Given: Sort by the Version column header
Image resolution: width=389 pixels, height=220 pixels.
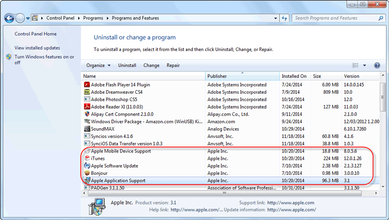Looking at the screenshot, I should [x=360, y=76].
